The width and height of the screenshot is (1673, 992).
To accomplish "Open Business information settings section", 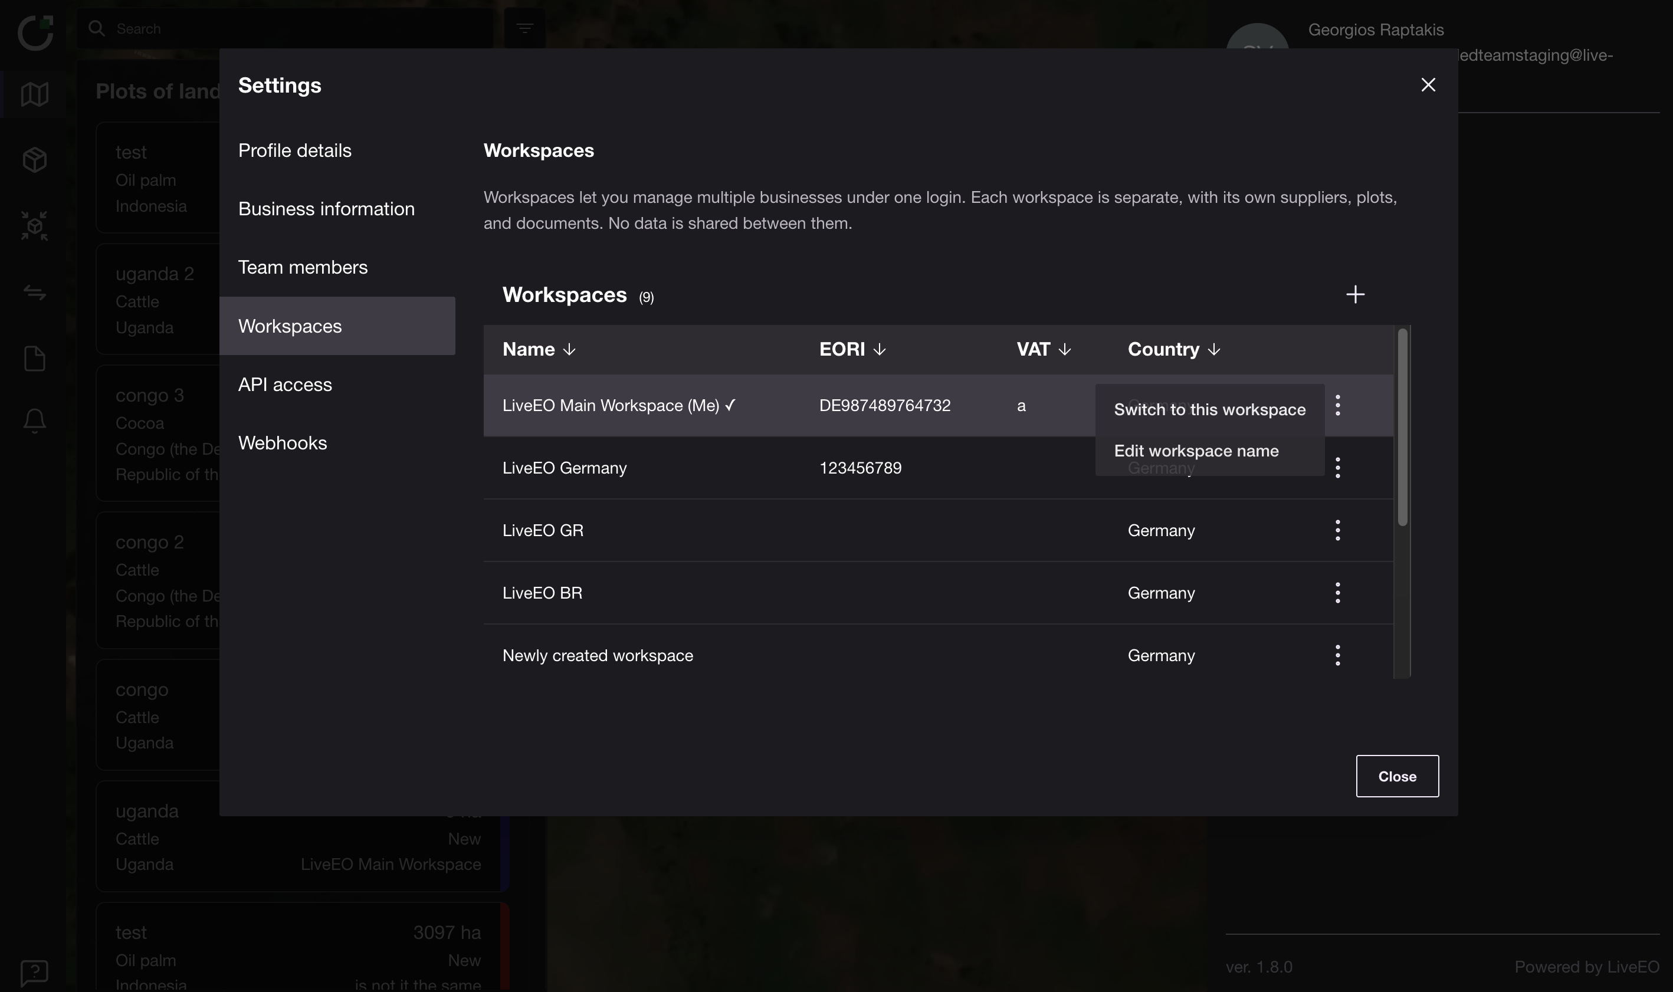I will point(326,209).
